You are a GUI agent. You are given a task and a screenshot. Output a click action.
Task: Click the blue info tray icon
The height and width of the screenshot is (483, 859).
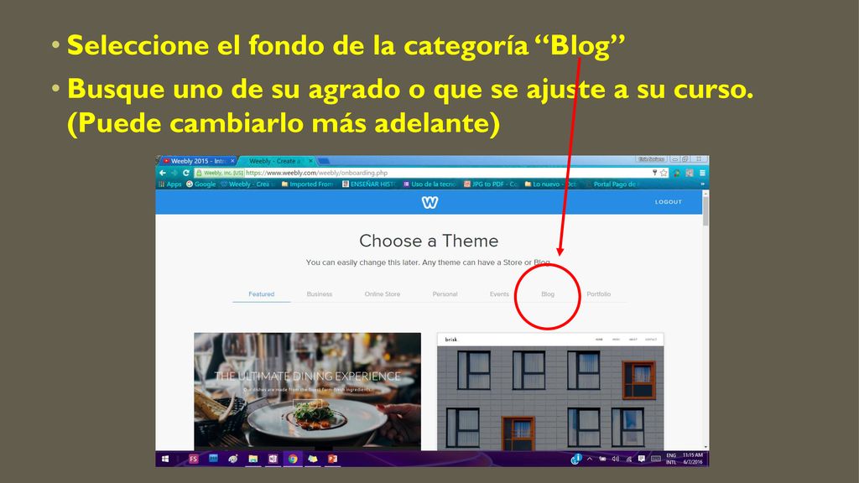(x=576, y=459)
